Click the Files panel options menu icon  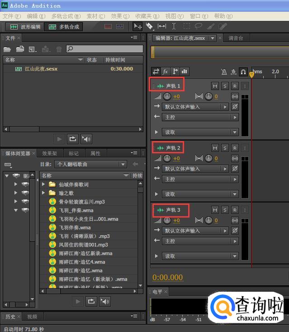(x=134, y=38)
